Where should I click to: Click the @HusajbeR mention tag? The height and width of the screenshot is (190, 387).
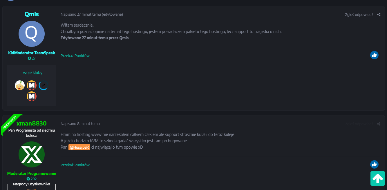79,147
